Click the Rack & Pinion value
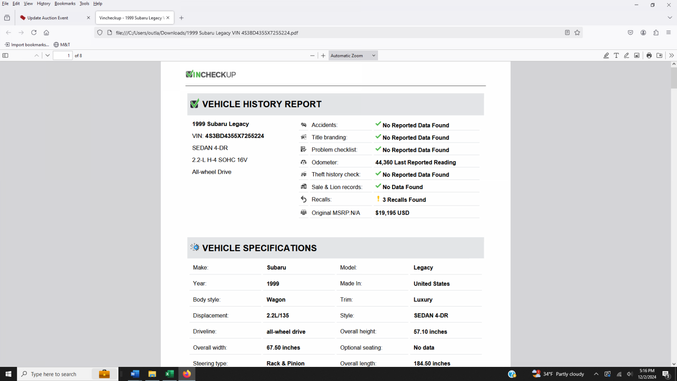The width and height of the screenshot is (677, 381). (285, 364)
